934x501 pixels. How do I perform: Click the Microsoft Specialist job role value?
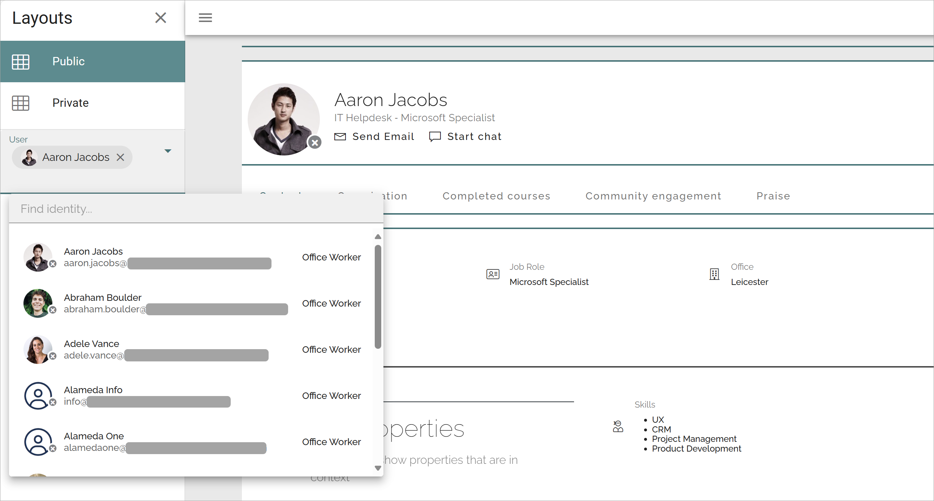[549, 282]
